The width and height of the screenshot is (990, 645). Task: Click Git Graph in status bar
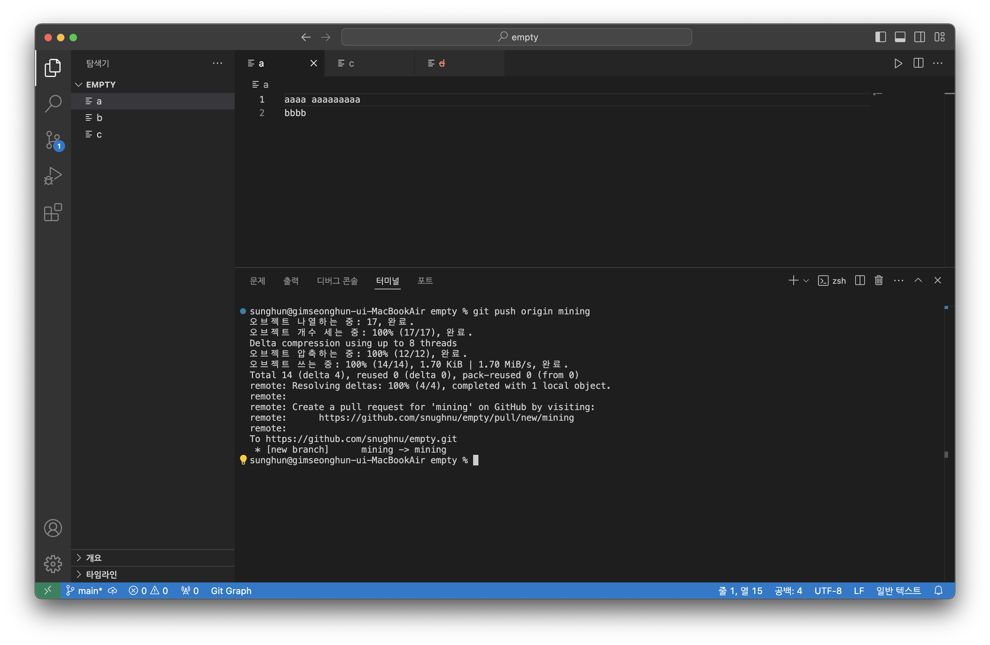pyautogui.click(x=231, y=591)
